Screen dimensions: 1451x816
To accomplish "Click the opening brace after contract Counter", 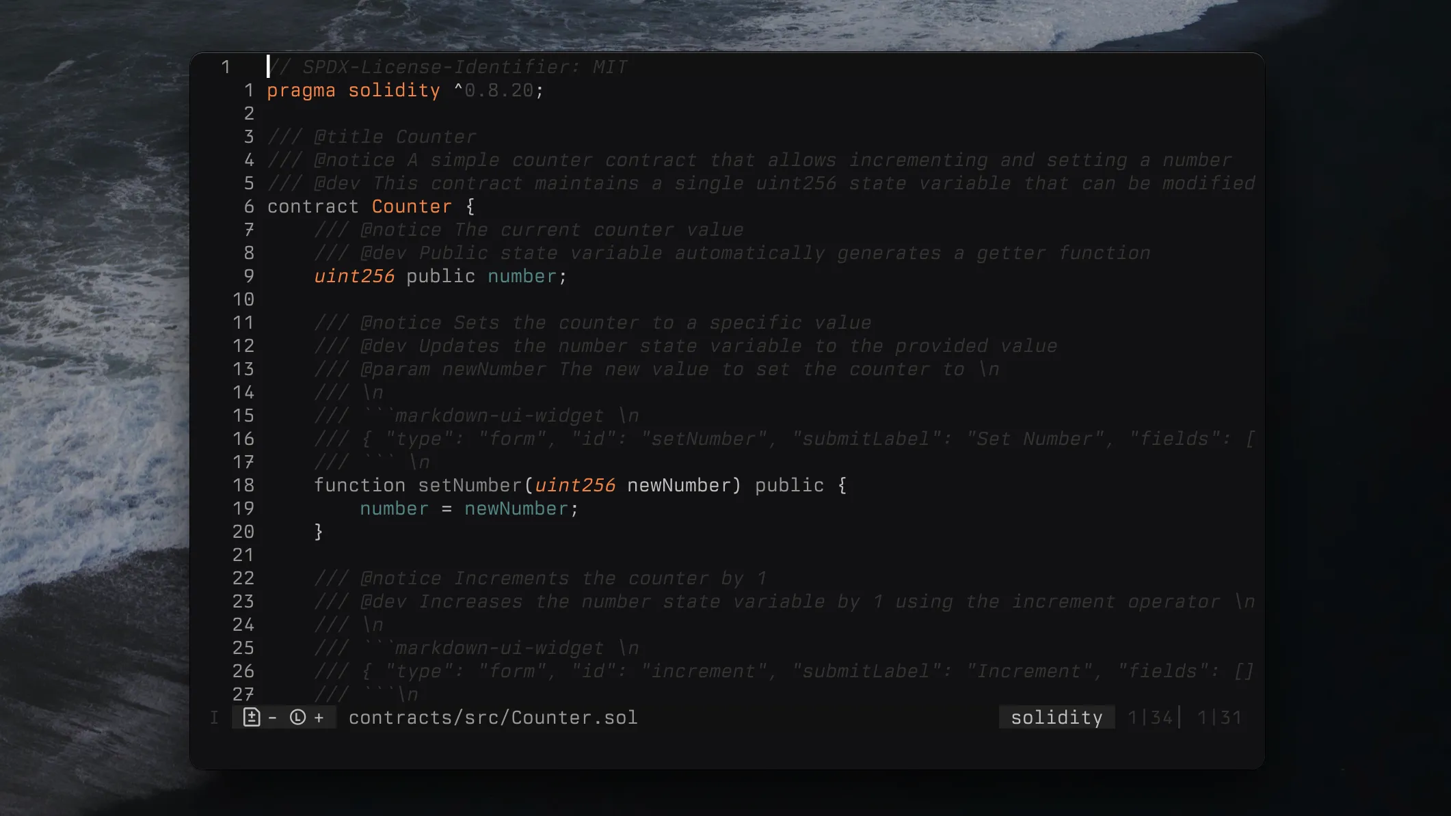I will click(x=470, y=206).
